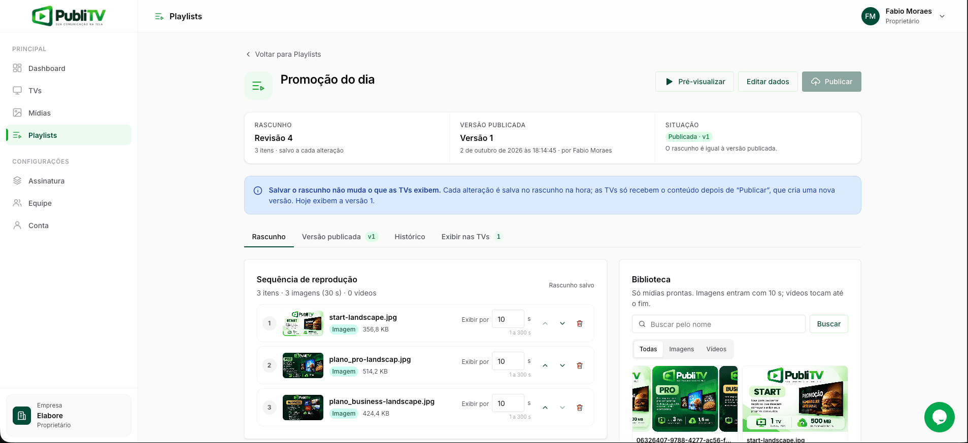Image resolution: width=968 pixels, height=443 pixels.
Task: Move plano_pro-landscap.jpg up
Action: coord(545,365)
